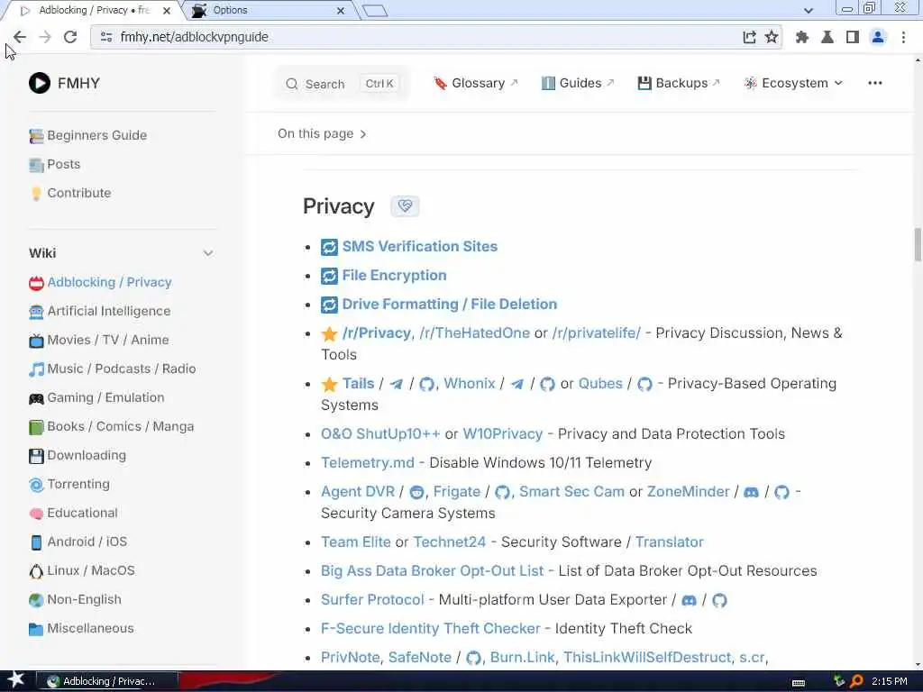Open the Tails Telegram icon link
Viewport: 923px width, 692px height.
pos(397,384)
